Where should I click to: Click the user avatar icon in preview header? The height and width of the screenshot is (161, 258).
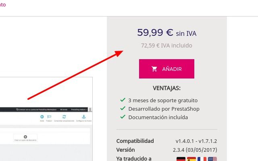[90, 109]
